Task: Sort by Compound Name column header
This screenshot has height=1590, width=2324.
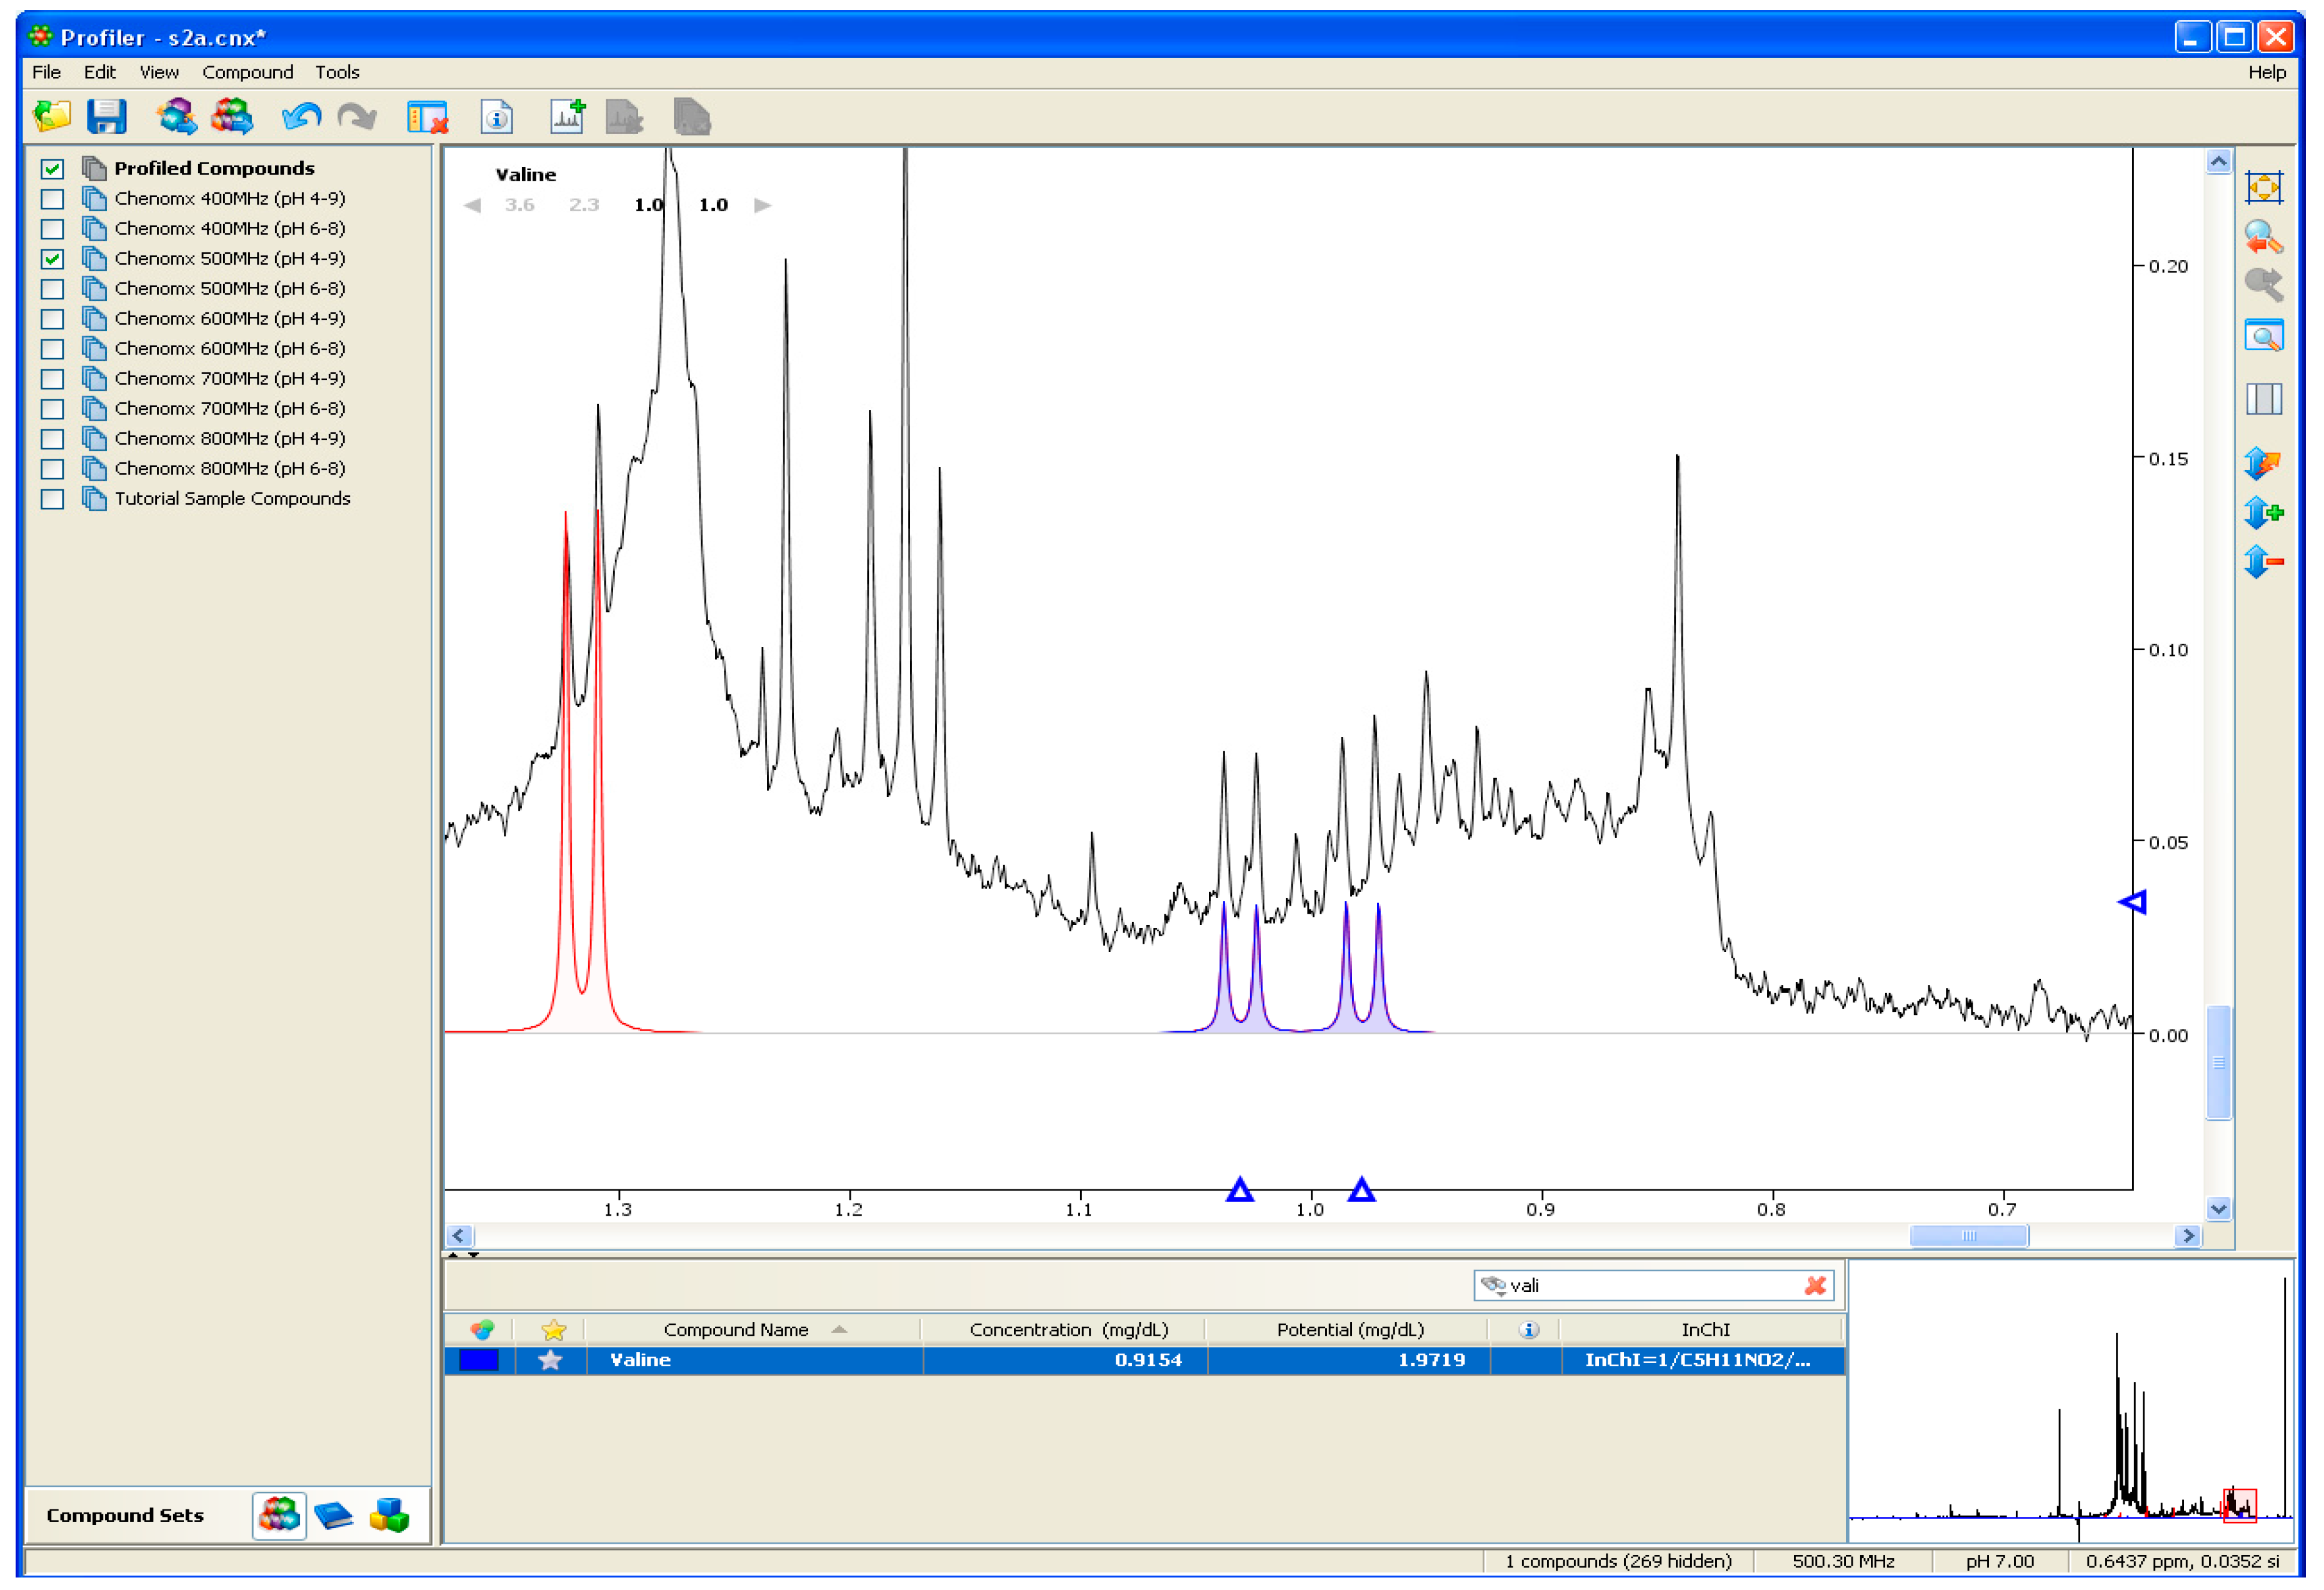Action: (x=735, y=1330)
